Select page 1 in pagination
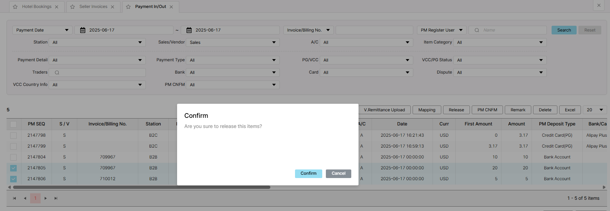The width and height of the screenshot is (610, 211). (35, 198)
